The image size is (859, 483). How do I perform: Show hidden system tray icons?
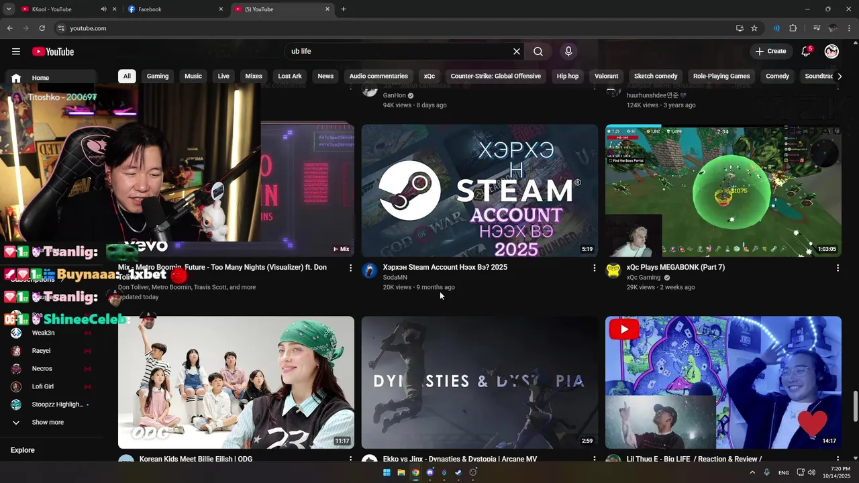pos(752,472)
